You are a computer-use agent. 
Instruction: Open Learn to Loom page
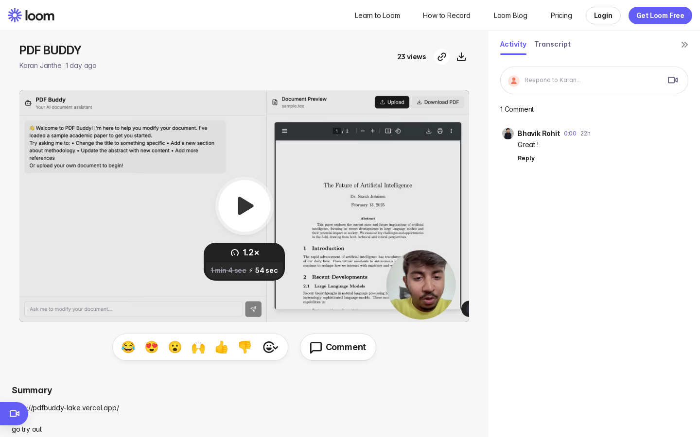point(377,16)
